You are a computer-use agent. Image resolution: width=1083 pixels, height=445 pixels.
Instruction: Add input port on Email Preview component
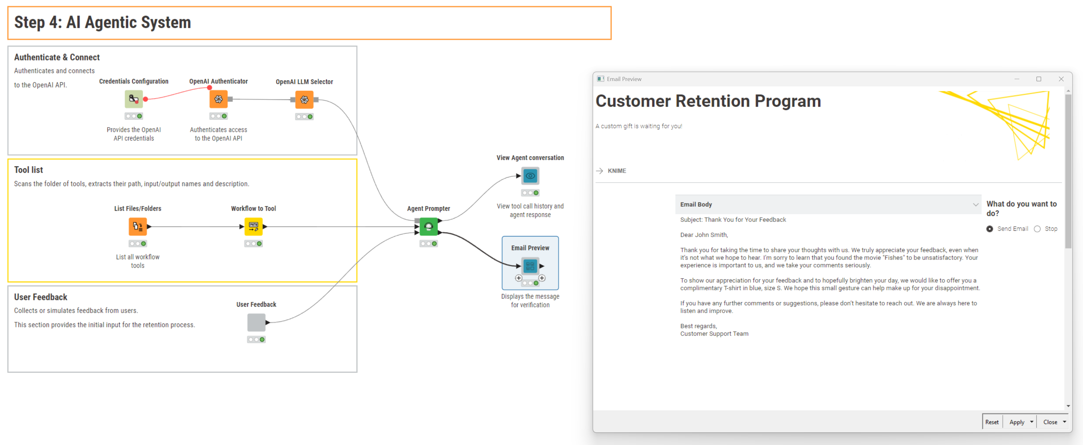(x=519, y=278)
